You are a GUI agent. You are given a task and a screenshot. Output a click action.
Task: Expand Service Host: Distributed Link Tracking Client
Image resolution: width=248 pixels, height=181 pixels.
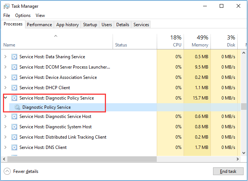pos(6,137)
